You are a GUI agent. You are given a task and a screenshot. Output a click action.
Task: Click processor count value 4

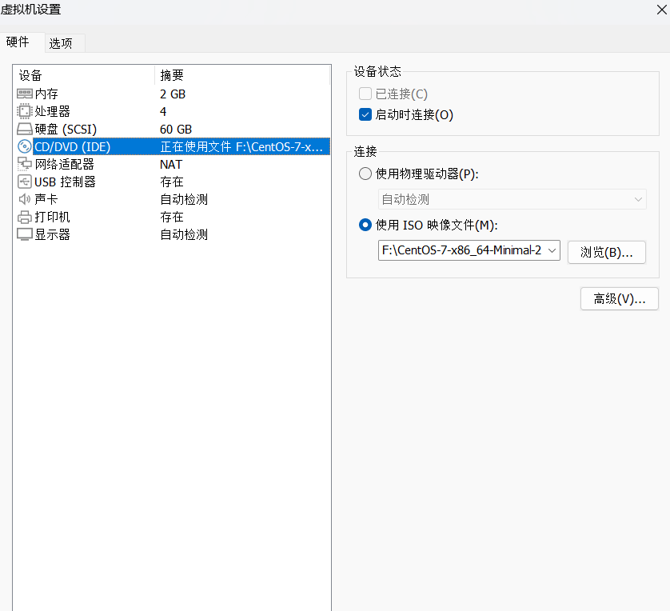(x=163, y=111)
